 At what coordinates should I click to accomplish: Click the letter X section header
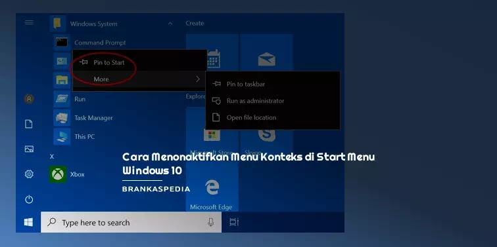[52, 157]
